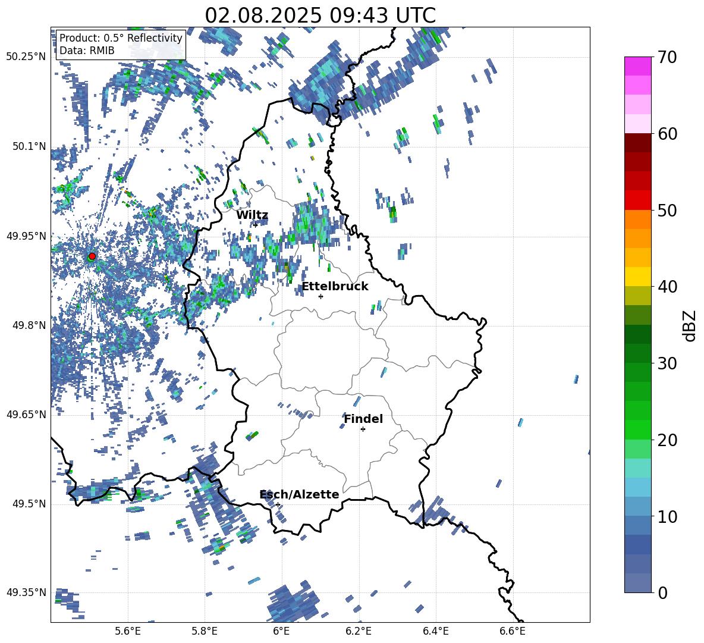This screenshot has height=643, width=704.
Task: Click the Ettelbruck station cross marker
Action: click(x=320, y=296)
